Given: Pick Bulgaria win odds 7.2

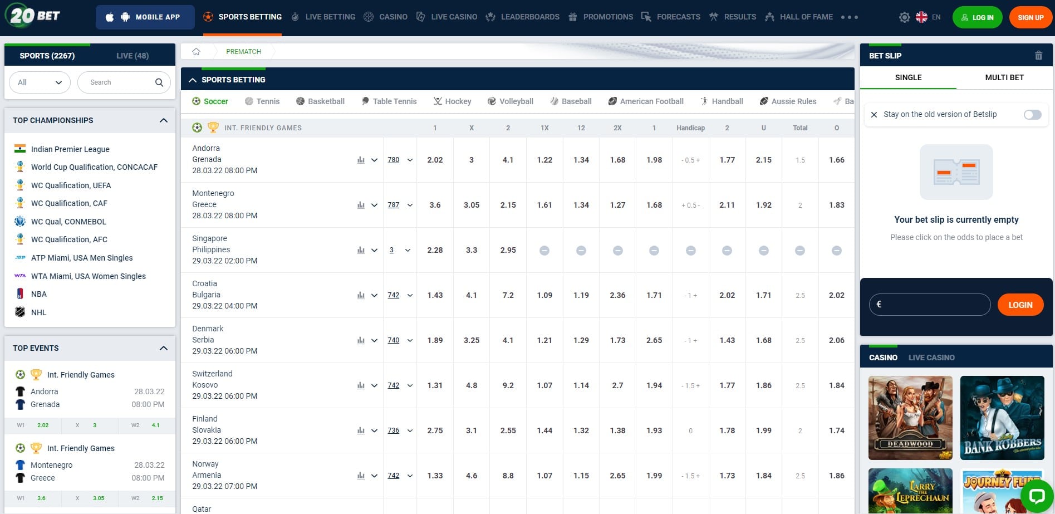Looking at the screenshot, I should point(508,295).
